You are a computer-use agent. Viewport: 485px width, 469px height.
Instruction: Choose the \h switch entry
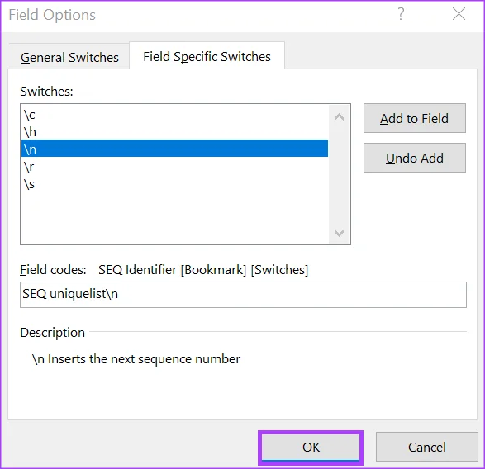pos(174,132)
